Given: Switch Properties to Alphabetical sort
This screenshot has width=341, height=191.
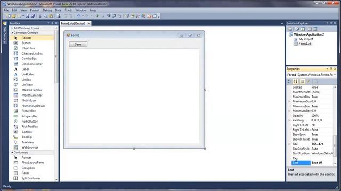Looking at the screenshot, I should tap(295, 81).
